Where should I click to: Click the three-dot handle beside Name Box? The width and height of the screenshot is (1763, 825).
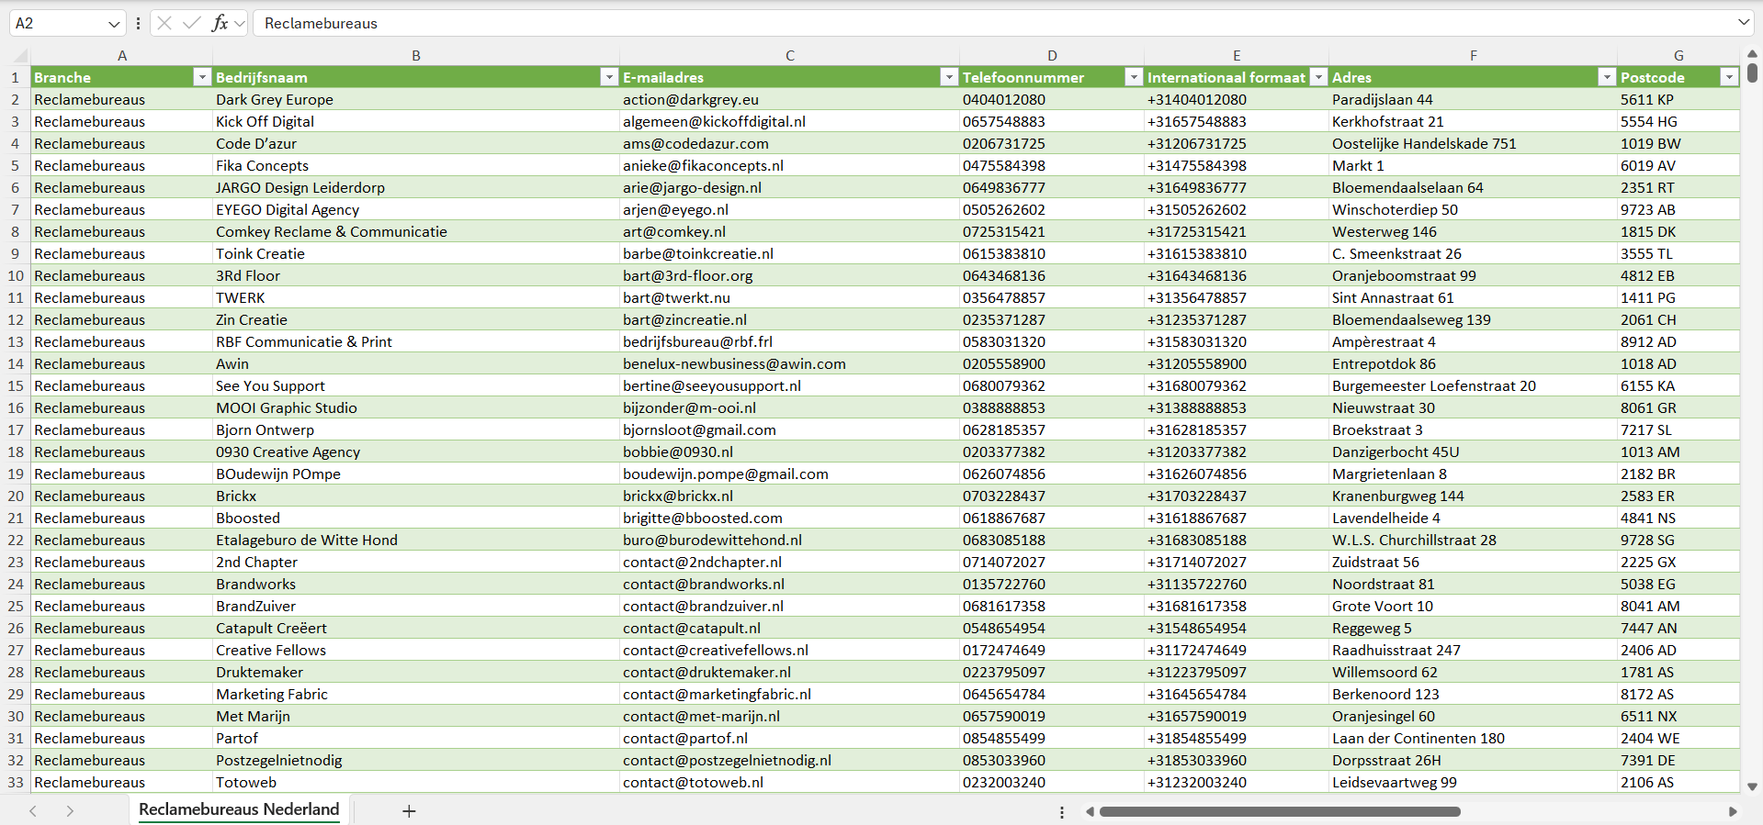click(x=138, y=23)
